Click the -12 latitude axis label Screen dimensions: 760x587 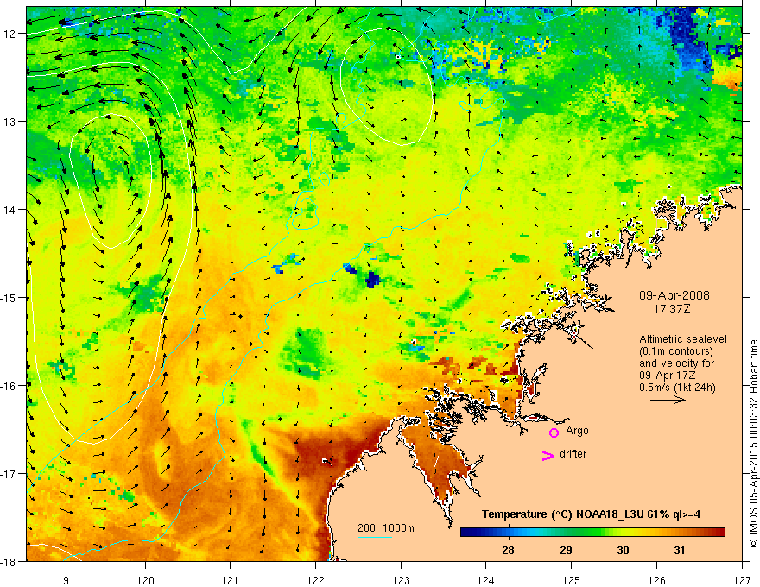point(9,34)
